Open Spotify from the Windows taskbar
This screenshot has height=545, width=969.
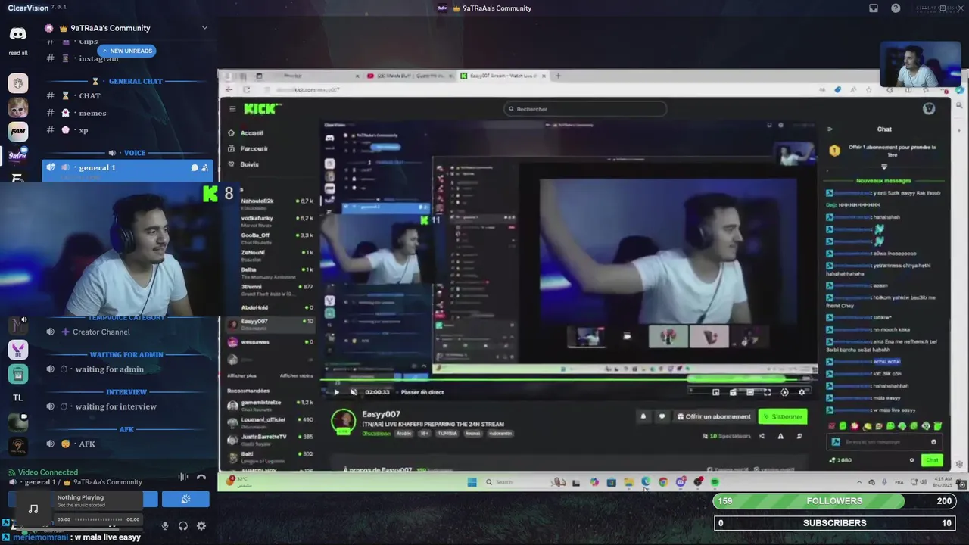click(715, 482)
